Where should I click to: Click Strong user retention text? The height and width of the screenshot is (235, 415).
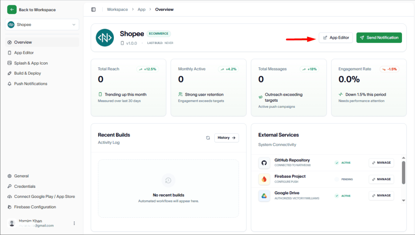(204, 94)
